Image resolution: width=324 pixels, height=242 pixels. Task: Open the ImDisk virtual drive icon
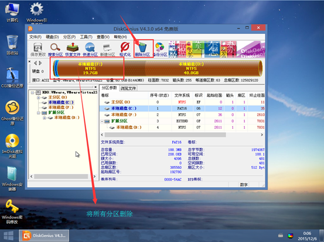[x=12, y=146]
